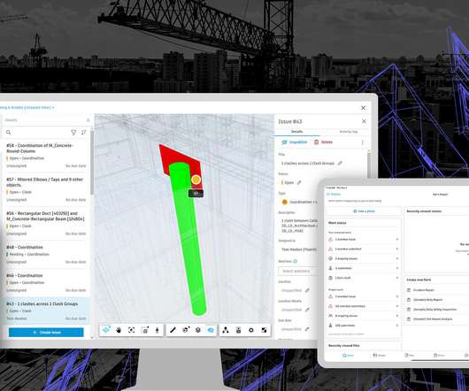
Task: Edit the issue title with pencil icon
Action: click(x=340, y=164)
